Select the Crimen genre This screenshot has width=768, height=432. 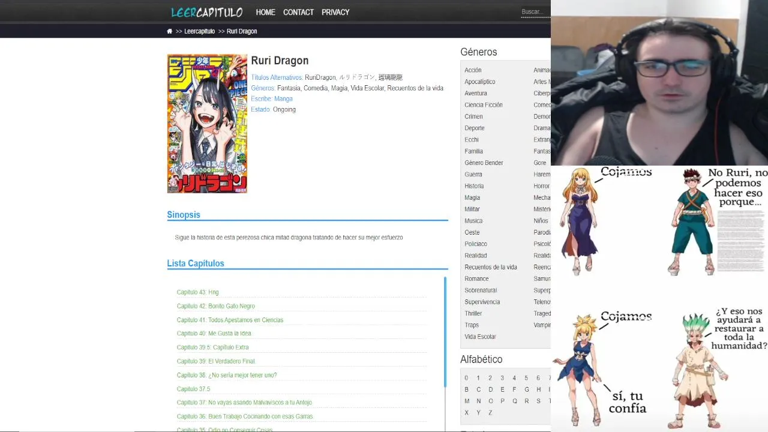pyautogui.click(x=473, y=116)
